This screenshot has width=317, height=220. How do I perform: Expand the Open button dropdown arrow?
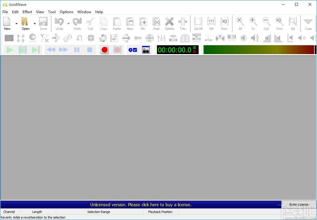35,23
